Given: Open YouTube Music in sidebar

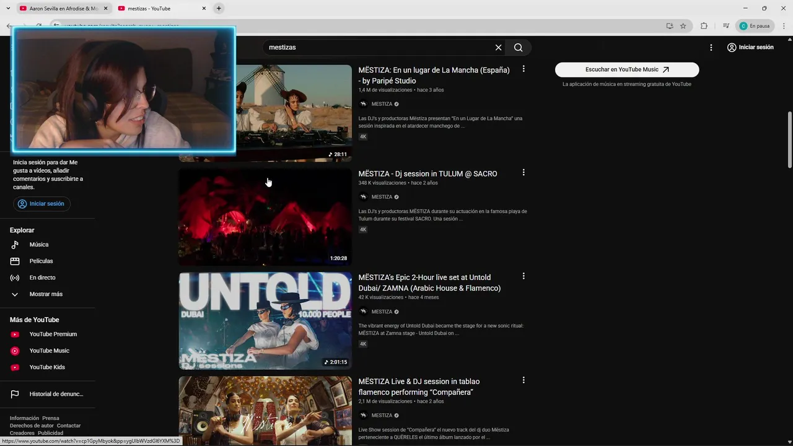Looking at the screenshot, I should 48,351.
